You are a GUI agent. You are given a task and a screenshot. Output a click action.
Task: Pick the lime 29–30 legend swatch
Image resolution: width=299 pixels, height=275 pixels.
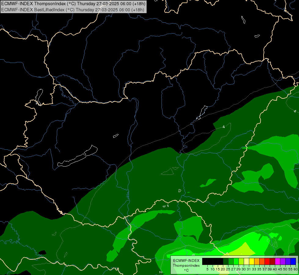point(241,262)
